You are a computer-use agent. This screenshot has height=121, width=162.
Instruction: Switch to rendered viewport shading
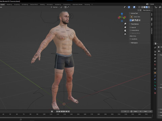click(x=149, y=7)
